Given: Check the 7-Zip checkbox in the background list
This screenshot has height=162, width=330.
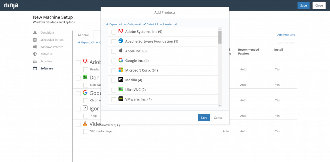Looking at the screenshot, I should (86, 116).
